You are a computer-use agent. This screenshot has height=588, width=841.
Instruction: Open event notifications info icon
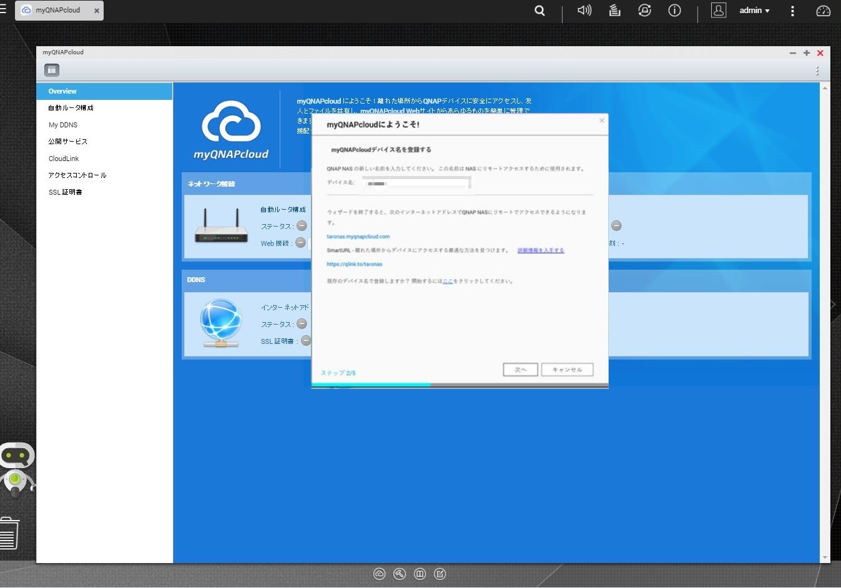[x=675, y=11]
